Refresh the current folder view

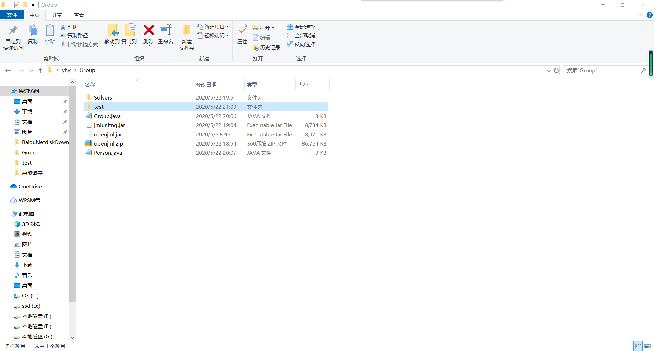click(556, 70)
